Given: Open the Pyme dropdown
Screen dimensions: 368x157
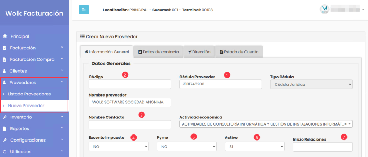Looking at the screenshot, I should pos(187,147).
